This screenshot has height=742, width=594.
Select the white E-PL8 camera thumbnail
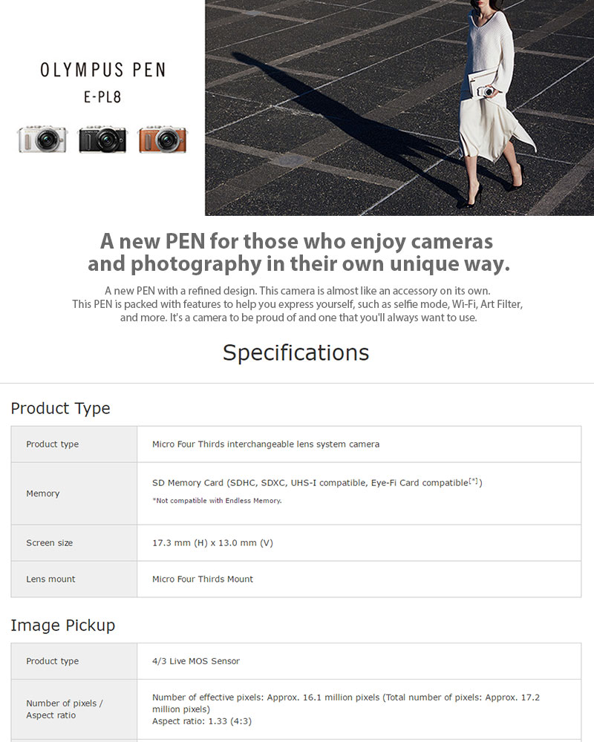[42, 139]
